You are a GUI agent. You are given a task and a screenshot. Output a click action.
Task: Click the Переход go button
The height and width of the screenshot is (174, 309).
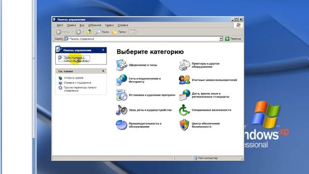coord(233,39)
